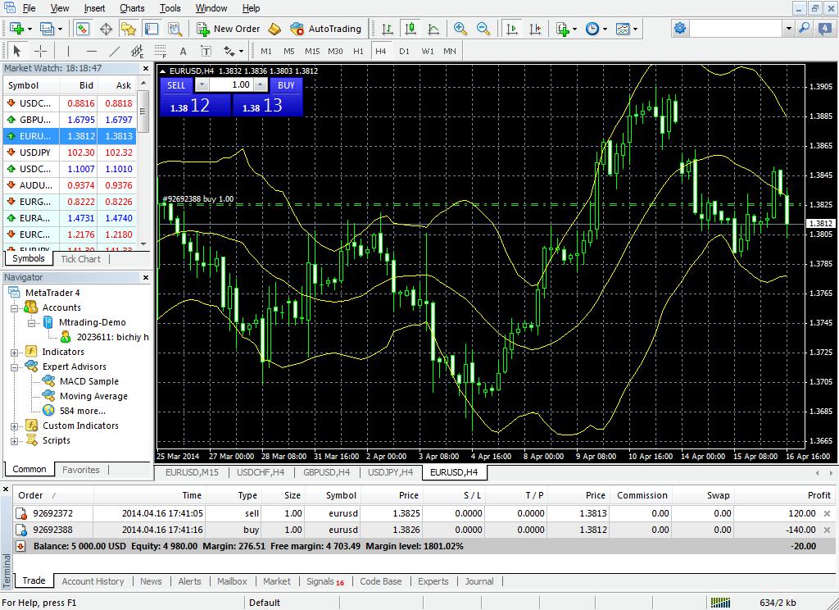The image size is (839, 610).
Task: Switch chart to Line Chart icon
Action: coord(433,29)
